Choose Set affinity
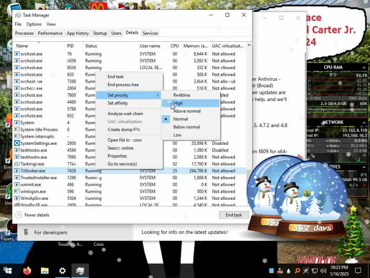This screenshot has height=278, width=370. [129, 103]
